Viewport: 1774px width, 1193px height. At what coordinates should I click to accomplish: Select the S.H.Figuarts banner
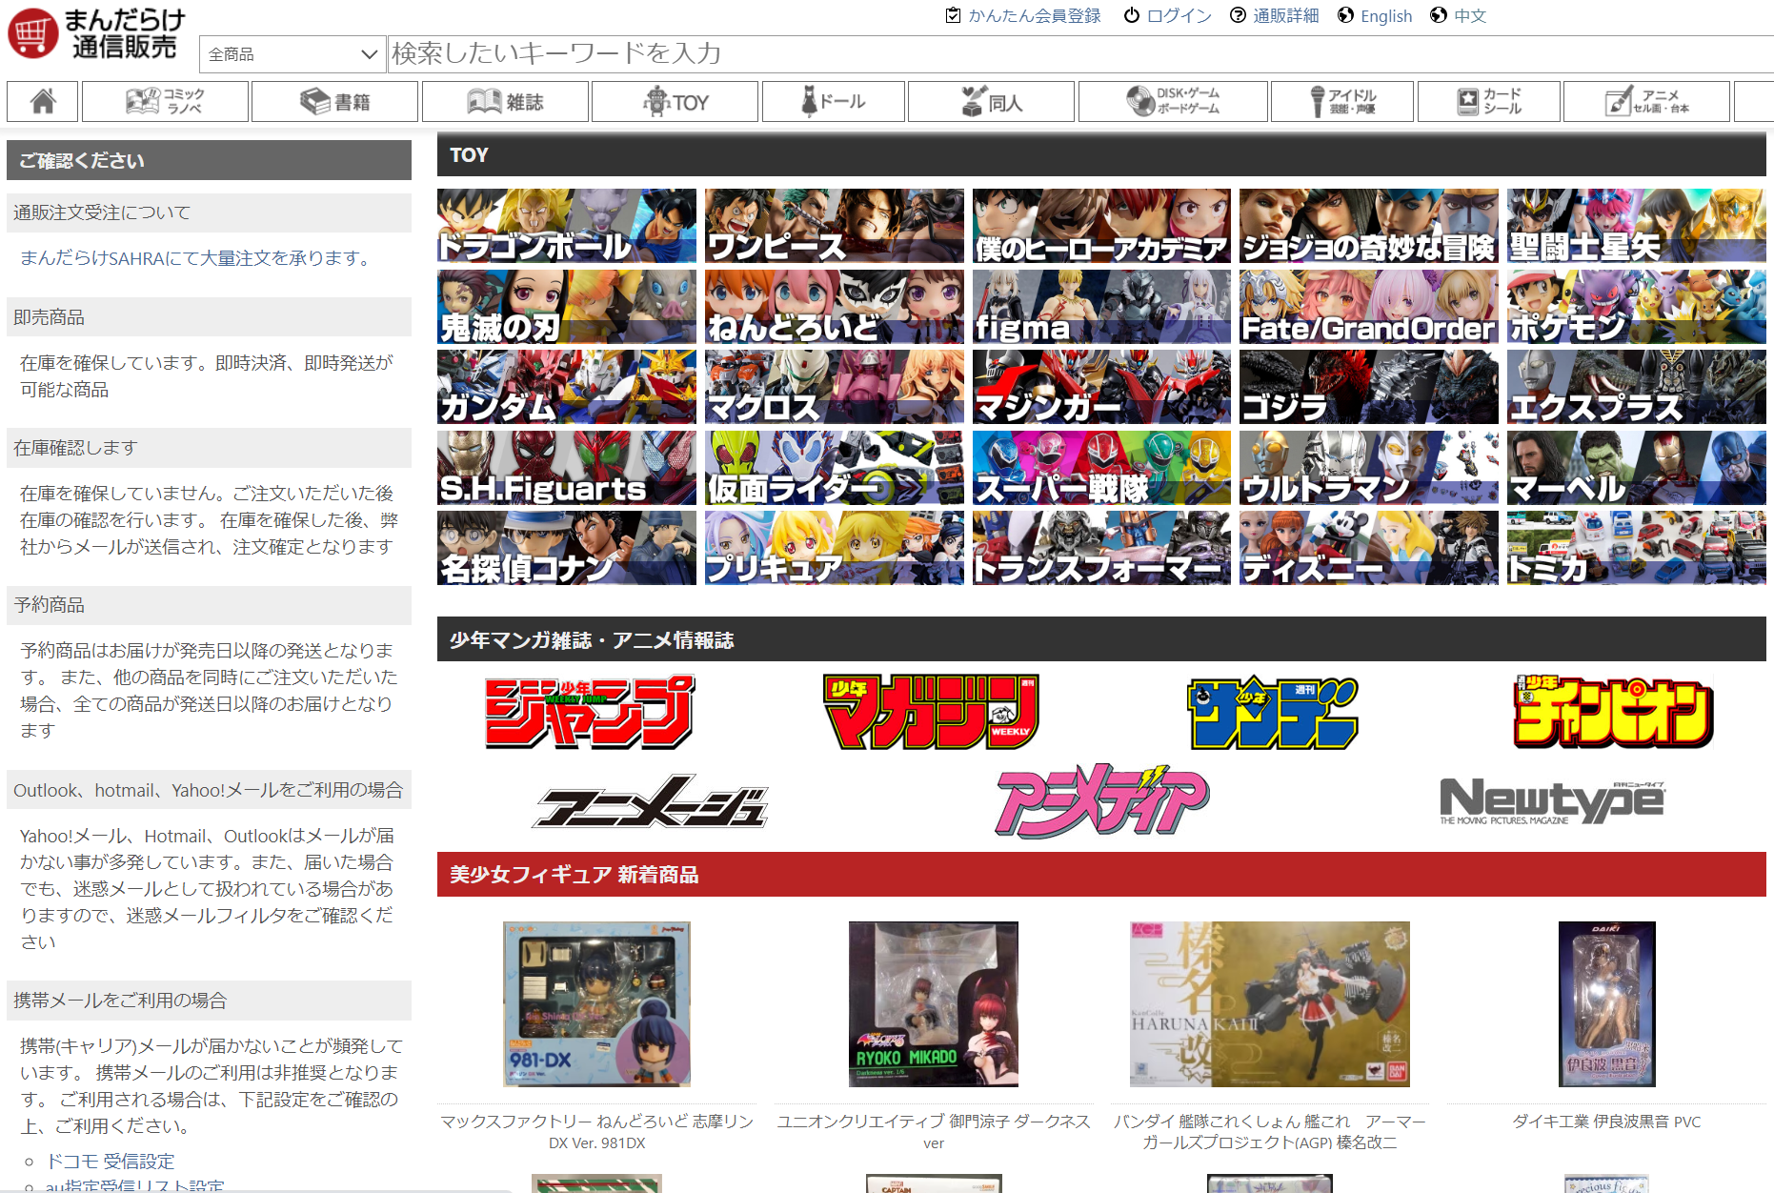point(567,468)
